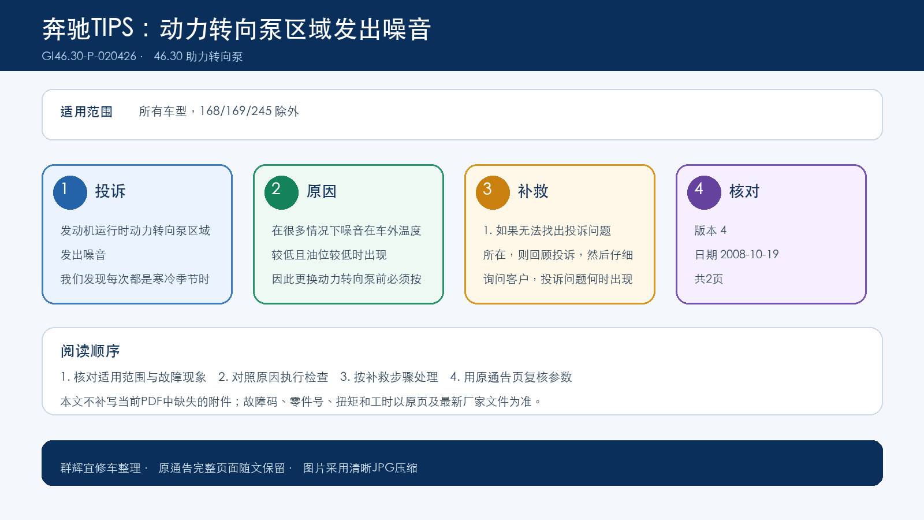Click the line 我们发现每次都是寒冷季节时
Screen dimensions: 924x520
pos(135,279)
